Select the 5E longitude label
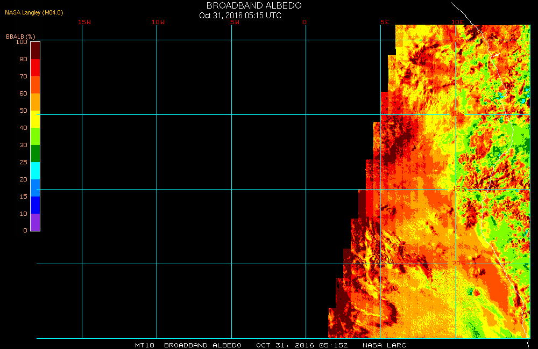Screen dimensions: 538x349 (x=385, y=22)
